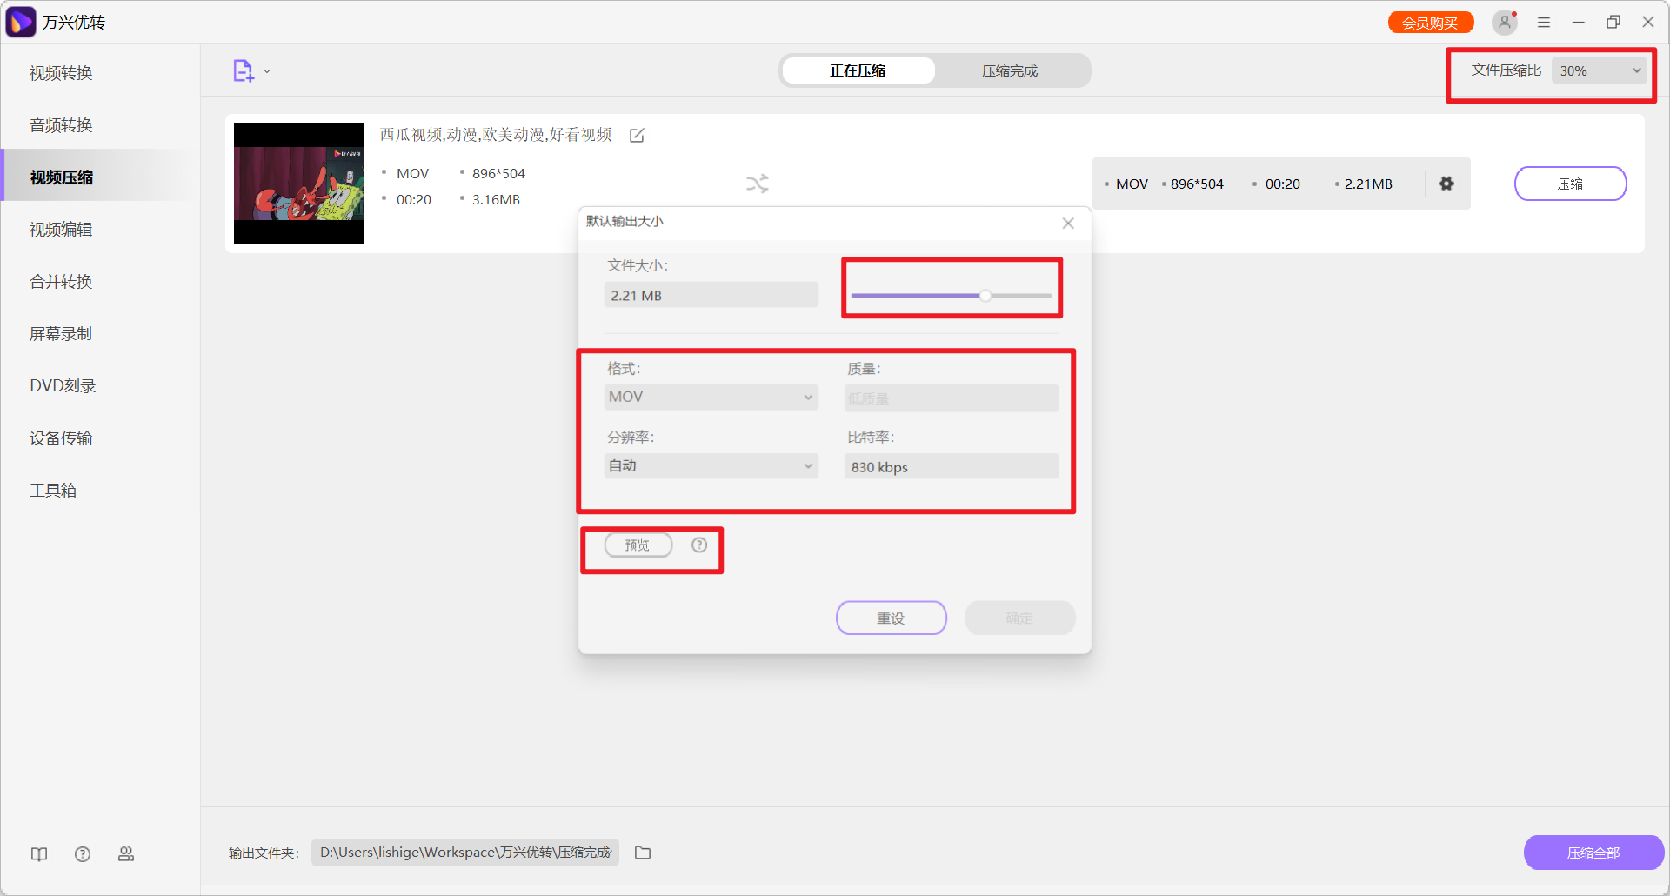
Task: Switch to the 压缩完成 tab
Action: 1009,71
